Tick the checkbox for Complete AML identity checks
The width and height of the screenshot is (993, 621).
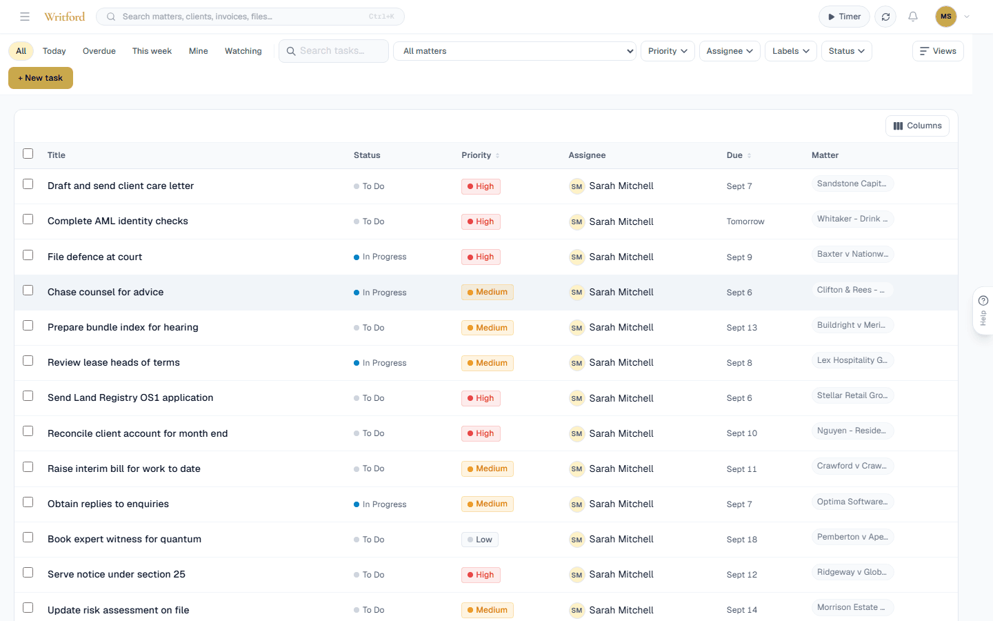[28, 219]
